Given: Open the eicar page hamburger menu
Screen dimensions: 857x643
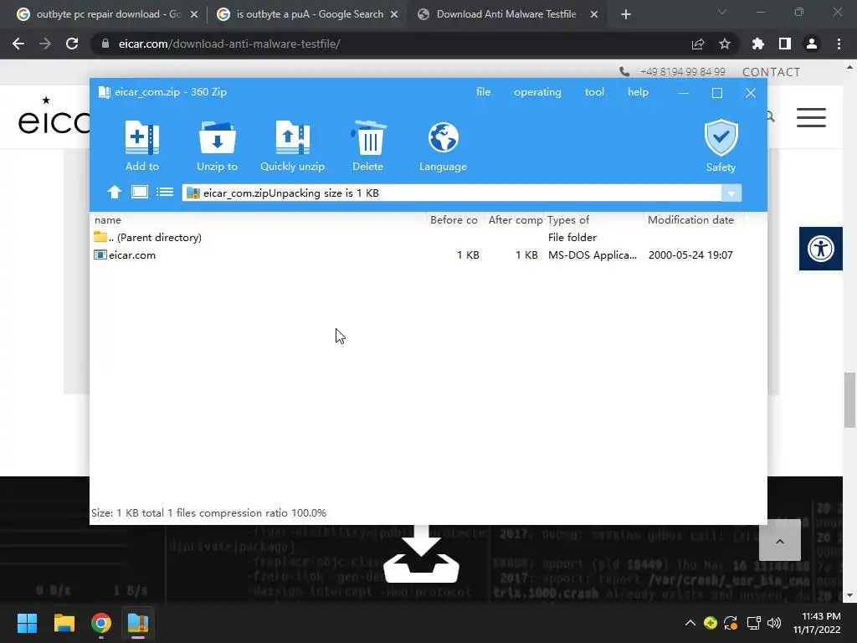Looking at the screenshot, I should tap(810, 117).
